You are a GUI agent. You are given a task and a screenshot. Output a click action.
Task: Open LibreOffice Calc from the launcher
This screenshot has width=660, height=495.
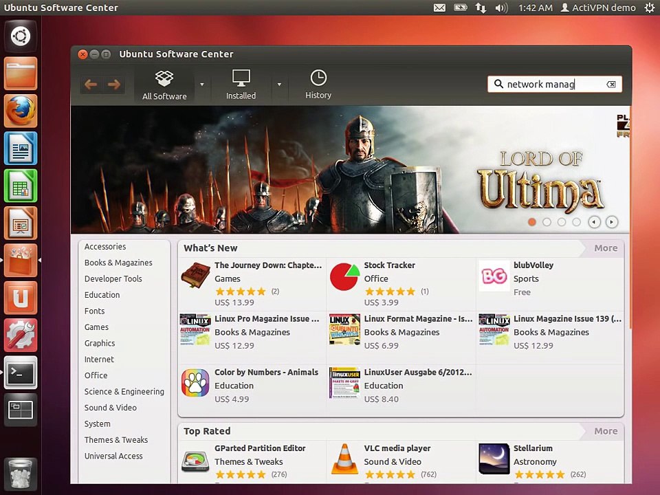pos(21,186)
